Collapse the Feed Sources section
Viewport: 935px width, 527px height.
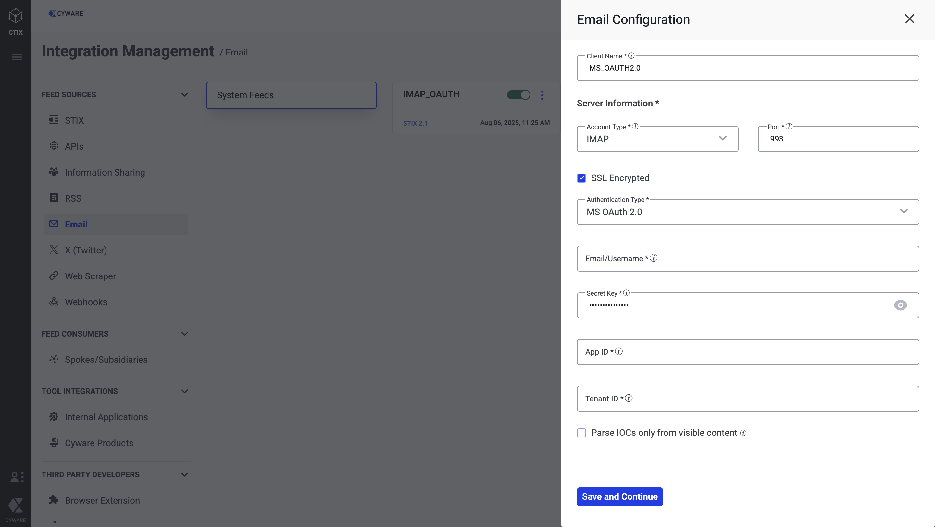(x=184, y=95)
